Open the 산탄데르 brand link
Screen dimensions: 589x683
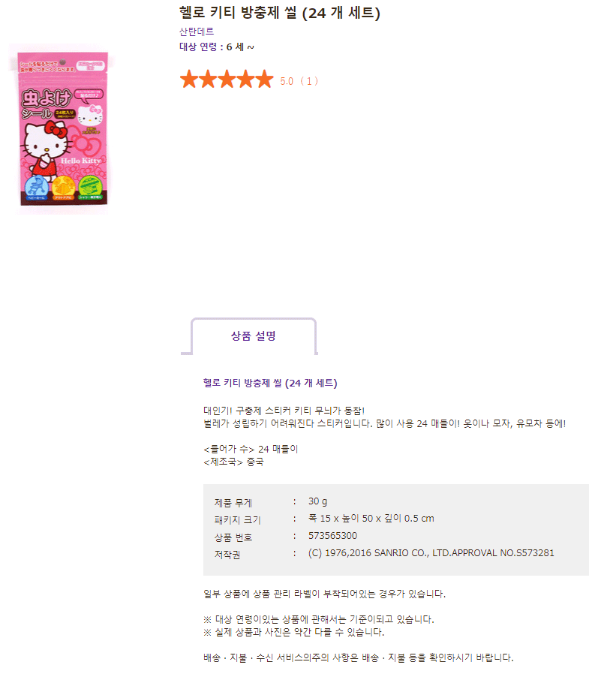point(197,32)
